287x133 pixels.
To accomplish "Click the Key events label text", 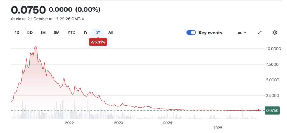I will click(x=210, y=33).
